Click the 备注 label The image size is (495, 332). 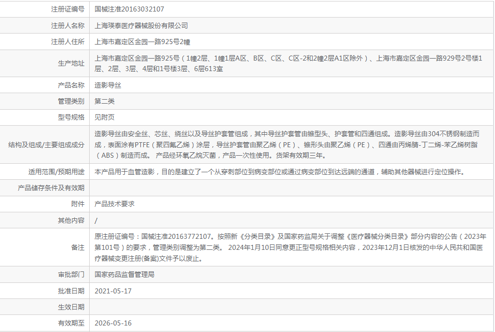pos(78,247)
